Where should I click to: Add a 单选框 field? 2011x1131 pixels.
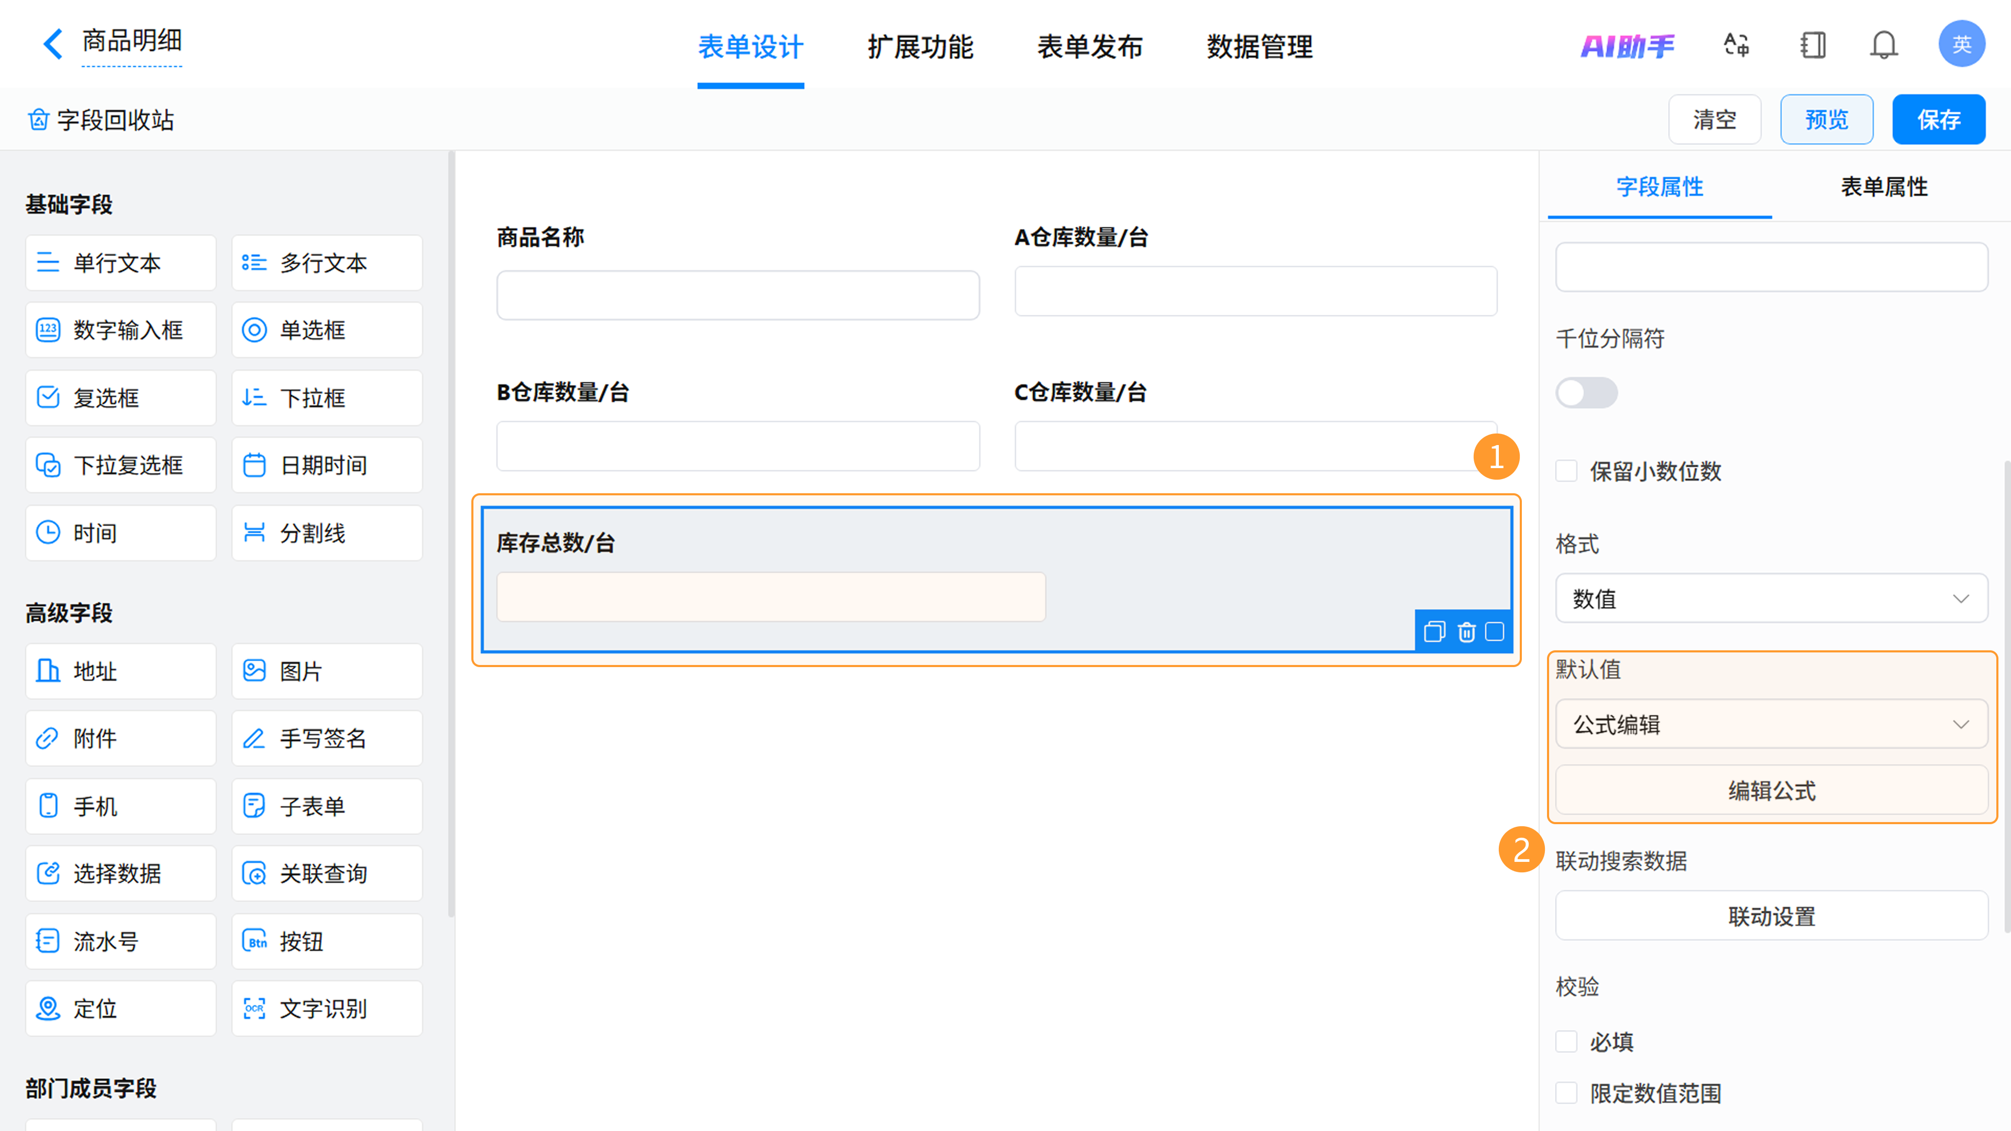click(327, 330)
